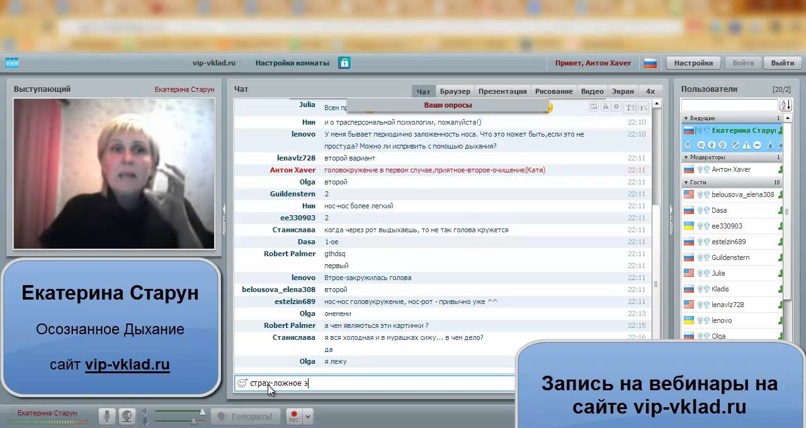Select guest lenovo in user list
Screen dimensions: 806x428
click(x=732, y=320)
